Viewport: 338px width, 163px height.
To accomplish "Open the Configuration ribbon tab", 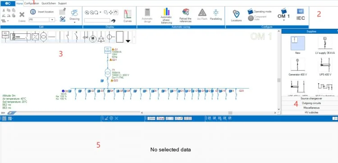I will (32, 4).
